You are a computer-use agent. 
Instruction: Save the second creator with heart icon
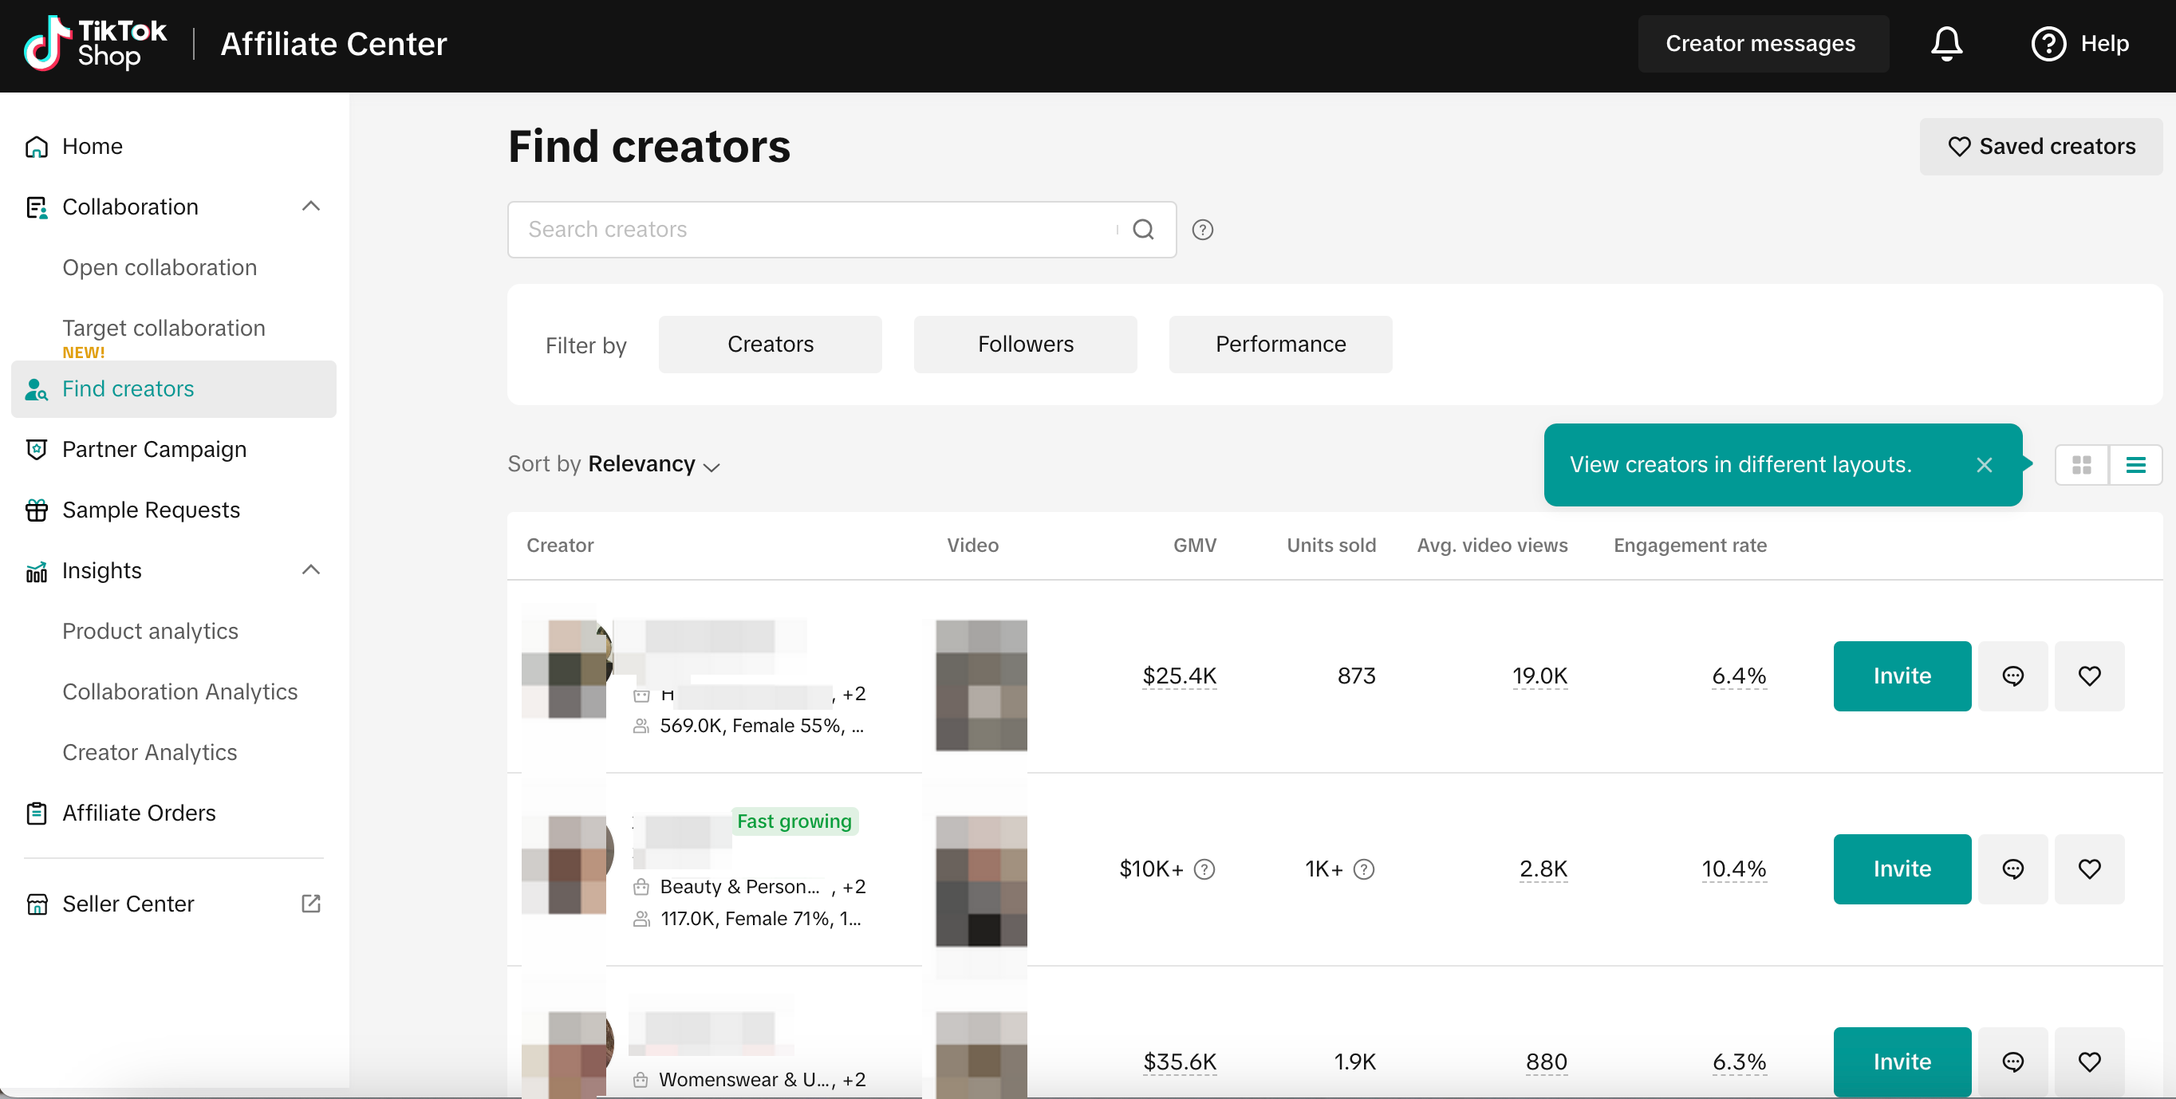[x=2089, y=869]
